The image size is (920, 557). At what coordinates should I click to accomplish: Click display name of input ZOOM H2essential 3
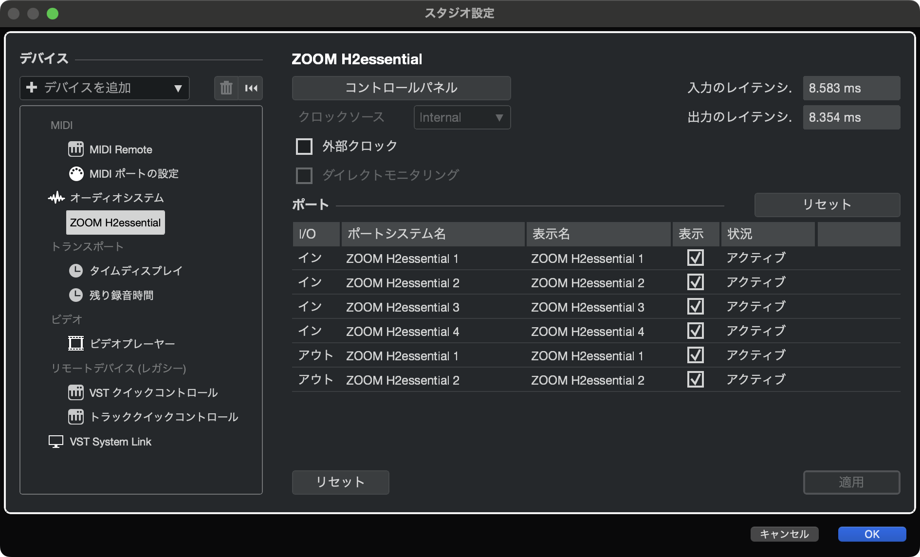click(x=588, y=307)
